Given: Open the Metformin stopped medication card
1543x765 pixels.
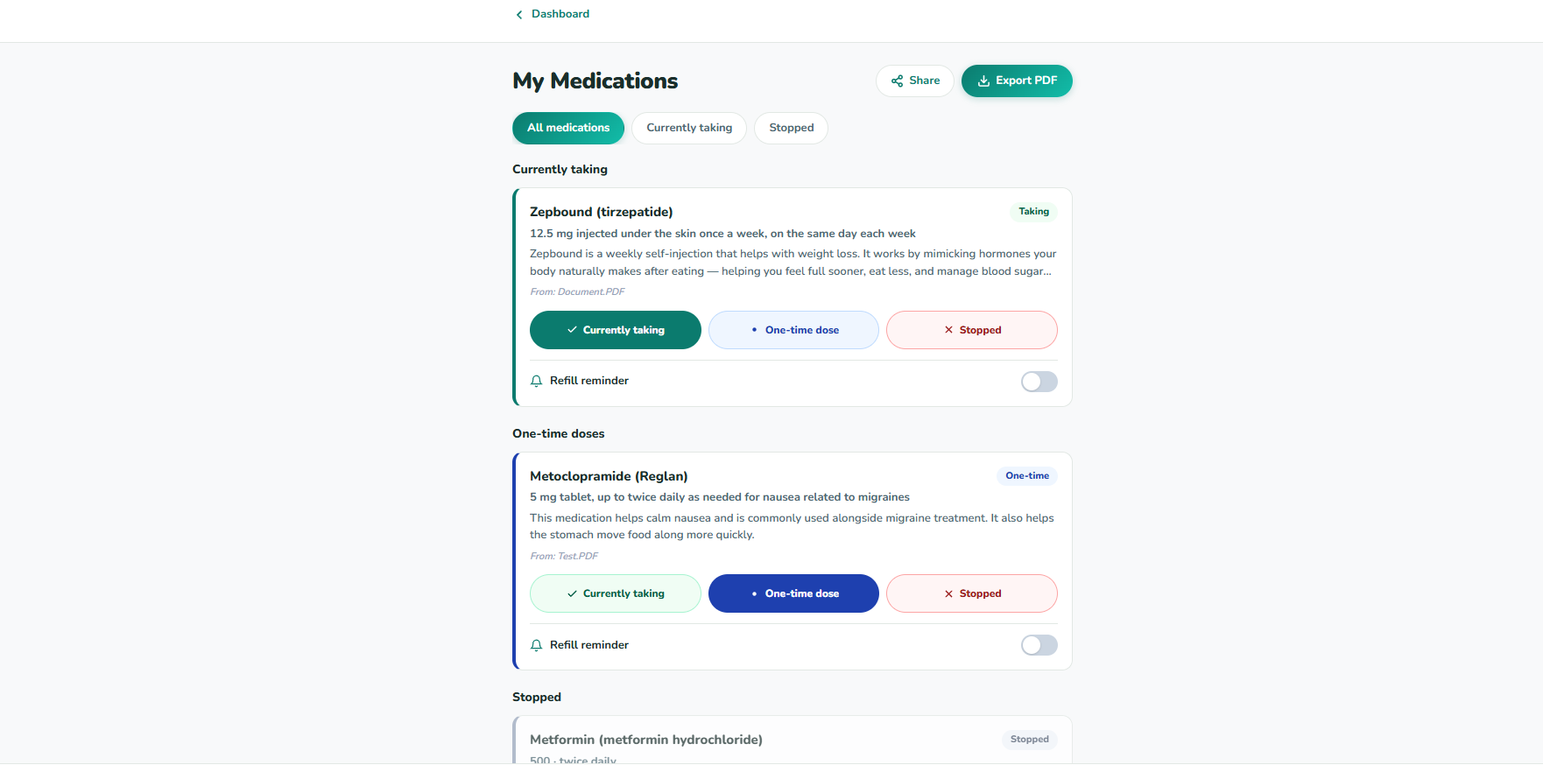Looking at the screenshot, I should 793,740.
